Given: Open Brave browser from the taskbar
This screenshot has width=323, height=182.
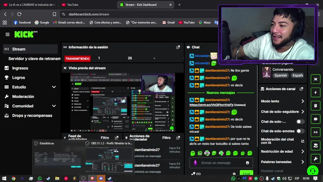Looking at the screenshot, I should [x=92, y=178].
